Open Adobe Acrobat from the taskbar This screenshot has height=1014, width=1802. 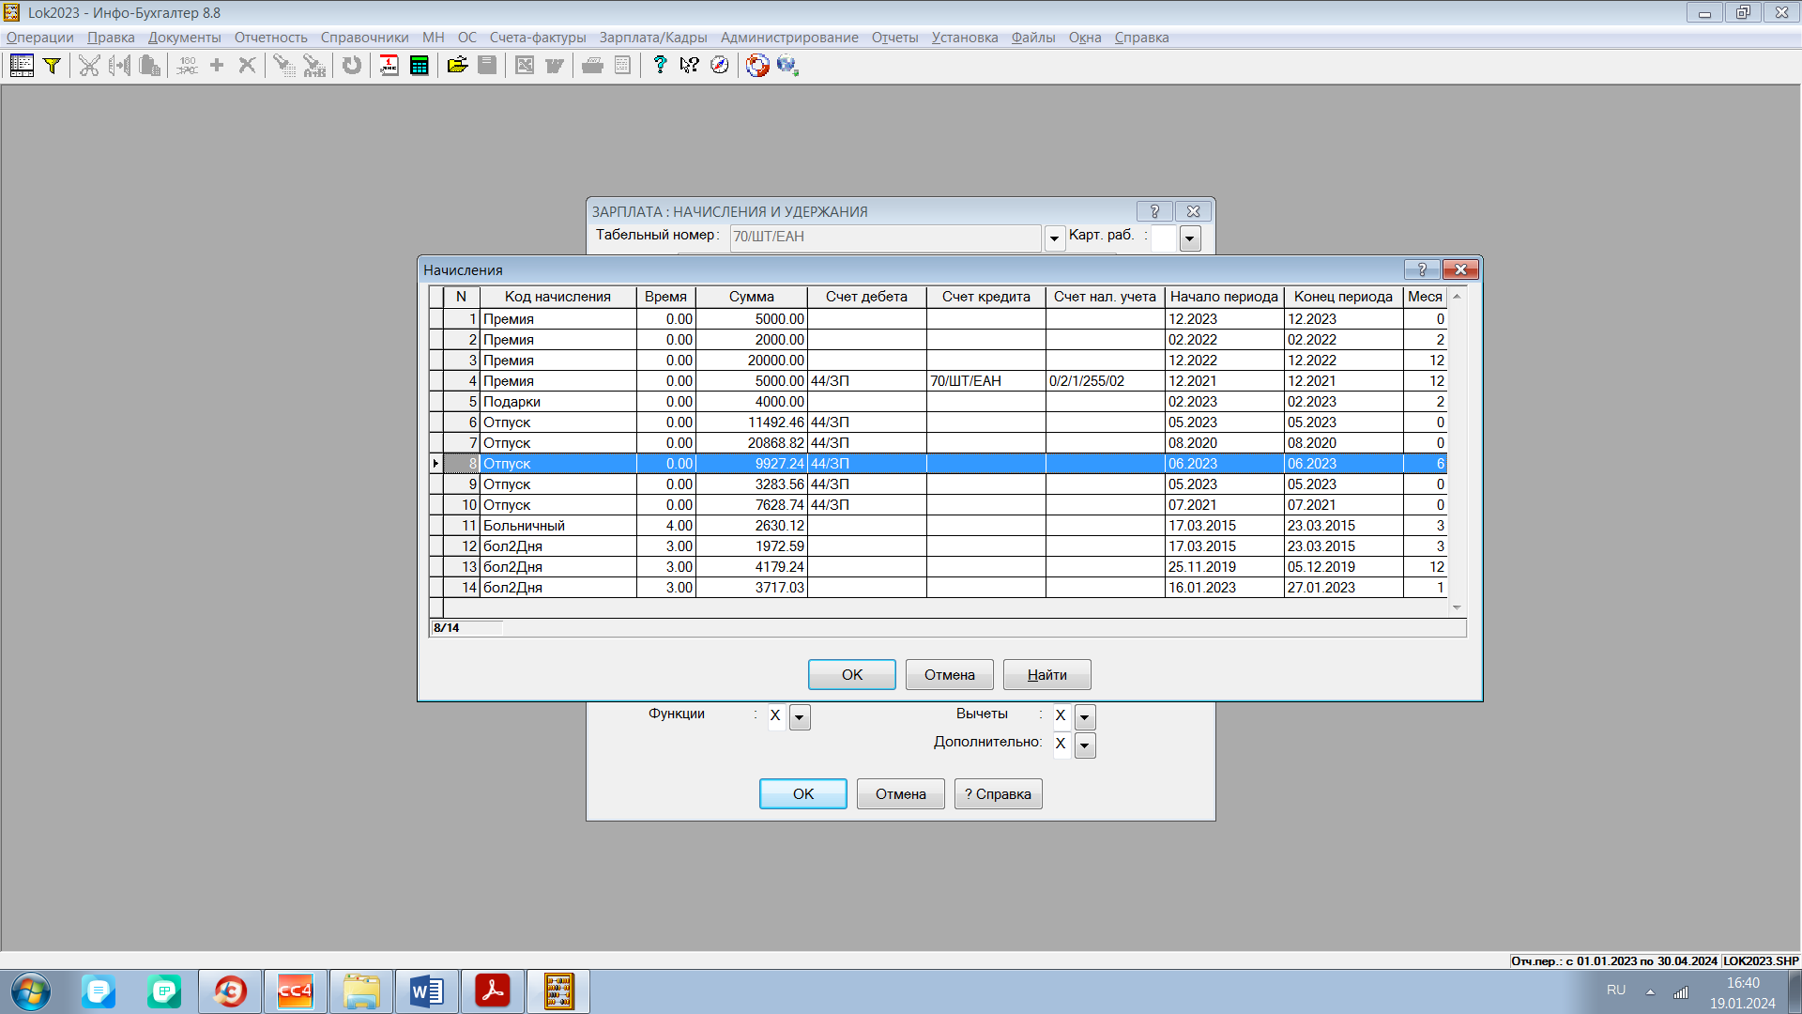[x=493, y=991]
